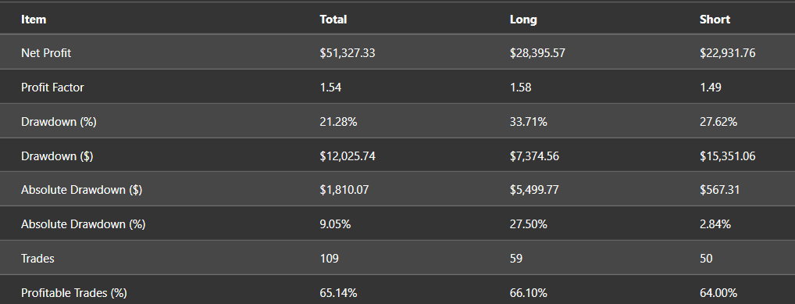
Task: Select the long absolute drawdown $5,499.77
Action: tap(534, 190)
